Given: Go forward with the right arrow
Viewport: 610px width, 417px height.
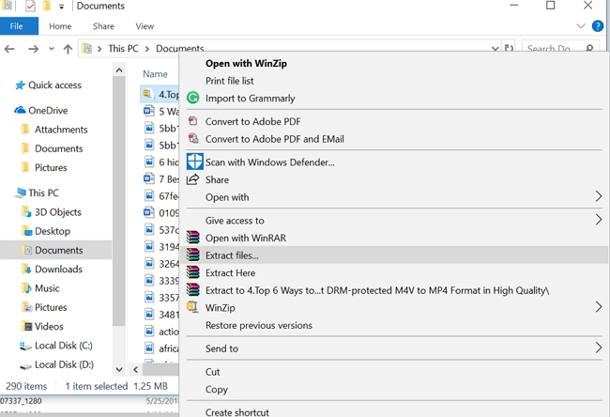Looking at the screenshot, I should click(x=34, y=49).
